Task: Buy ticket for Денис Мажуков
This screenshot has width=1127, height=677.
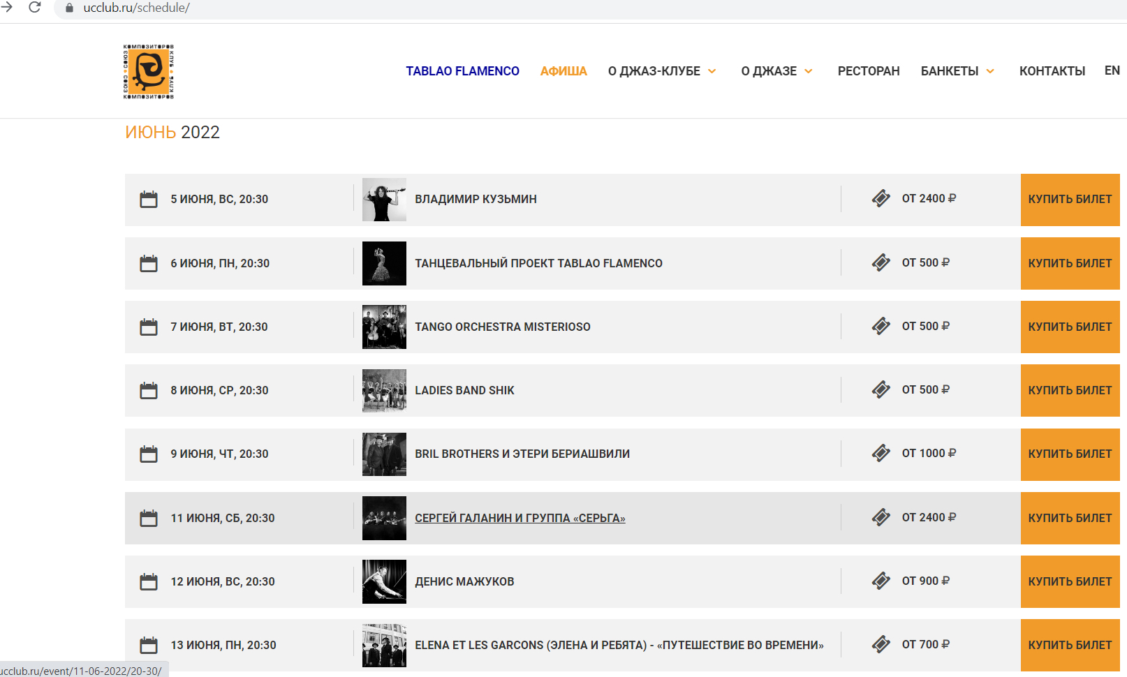Action: pos(1070,581)
